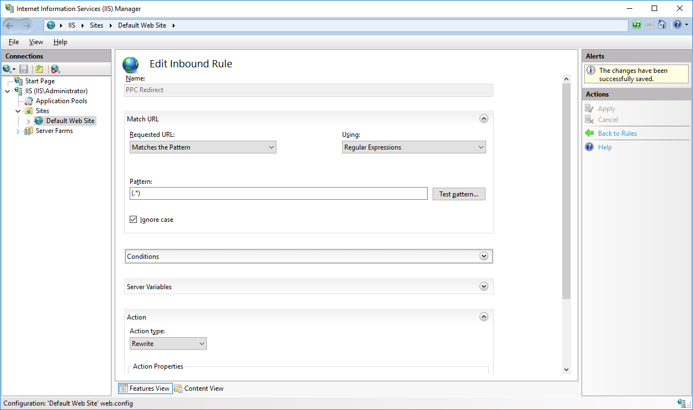This screenshot has height=410, width=693.
Task: Switch to Content View tab
Action: point(199,388)
